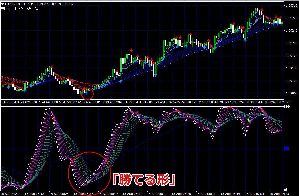The image size is (299, 196).
Task: Click the 15 Aug 2023 date label
Action: pos(9,194)
